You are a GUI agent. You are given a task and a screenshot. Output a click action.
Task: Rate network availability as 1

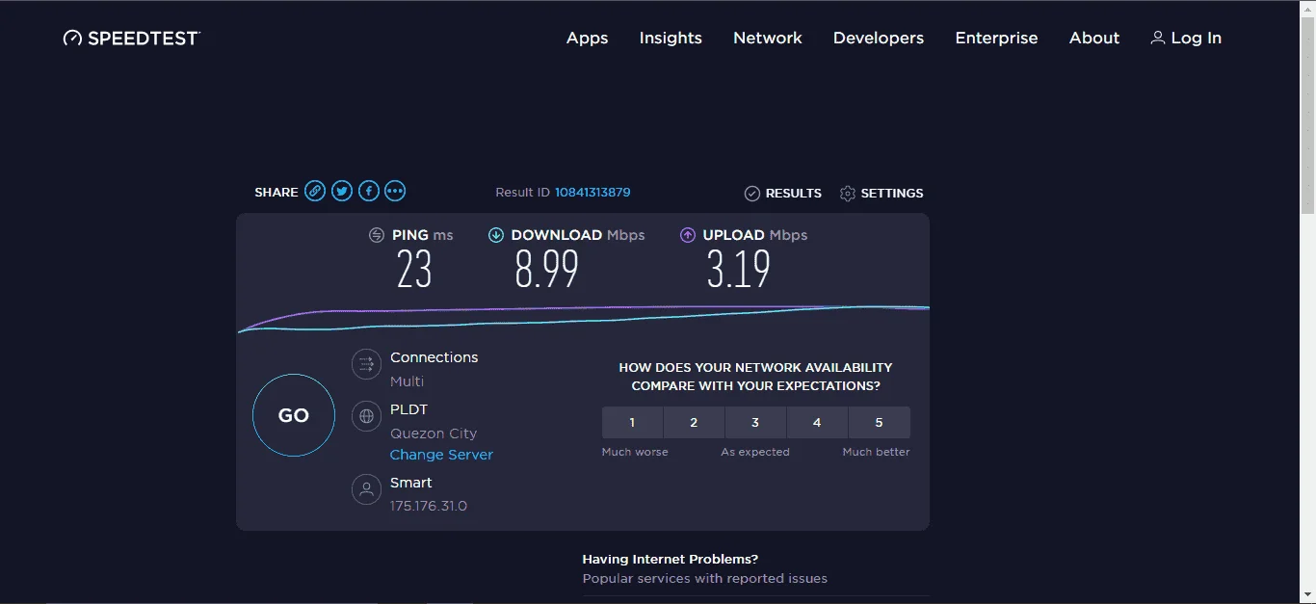click(x=632, y=422)
